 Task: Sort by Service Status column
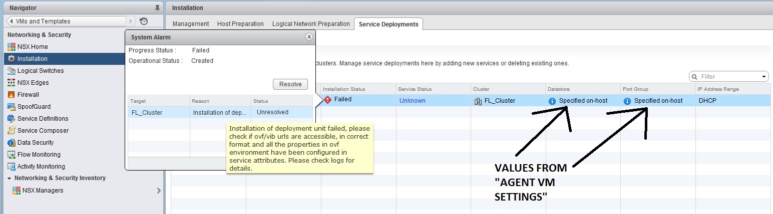point(433,89)
